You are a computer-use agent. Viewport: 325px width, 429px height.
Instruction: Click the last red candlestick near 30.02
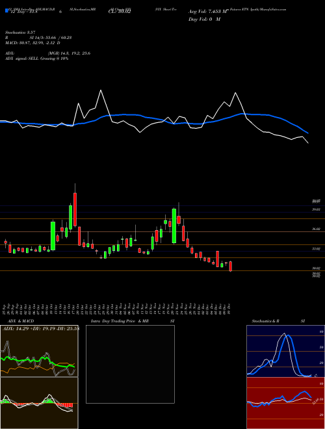231,266
